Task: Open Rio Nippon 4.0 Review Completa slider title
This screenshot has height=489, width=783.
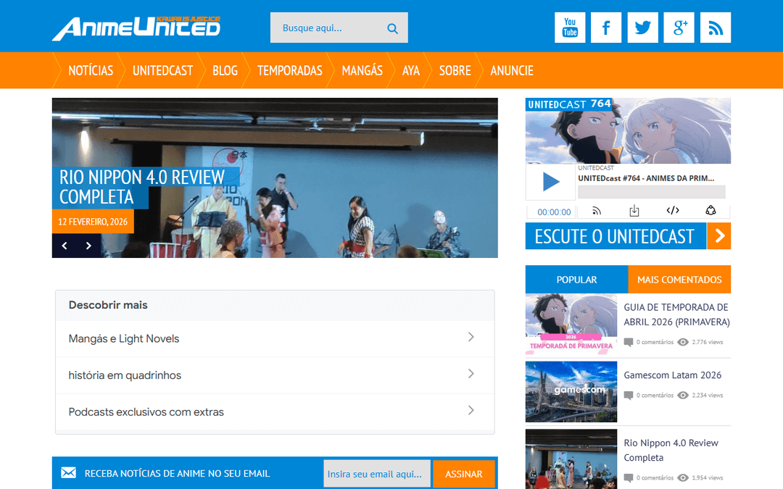Action: tap(142, 187)
